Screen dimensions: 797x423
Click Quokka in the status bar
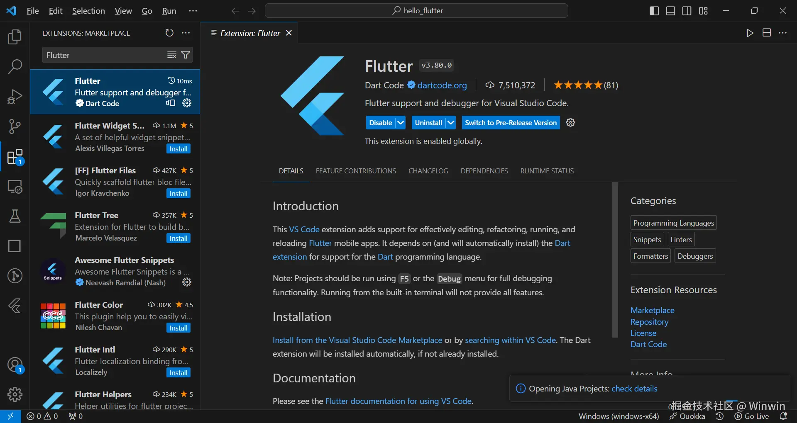click(x=687, y=416)
